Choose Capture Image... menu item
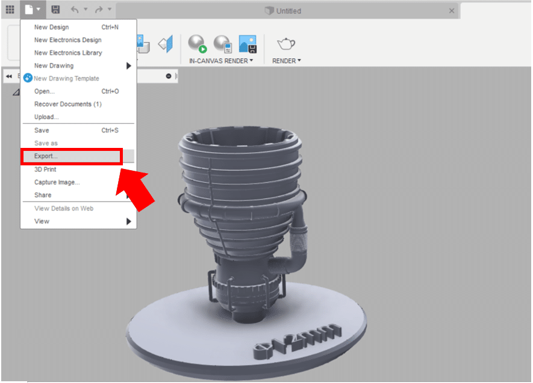The image size is (533, 383). click(x=78, y=183)
